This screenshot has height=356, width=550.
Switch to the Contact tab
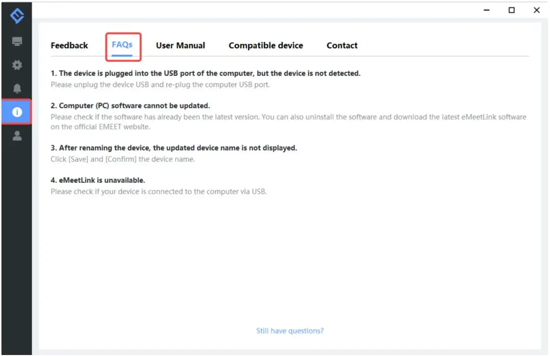click(x=342, y=46)
